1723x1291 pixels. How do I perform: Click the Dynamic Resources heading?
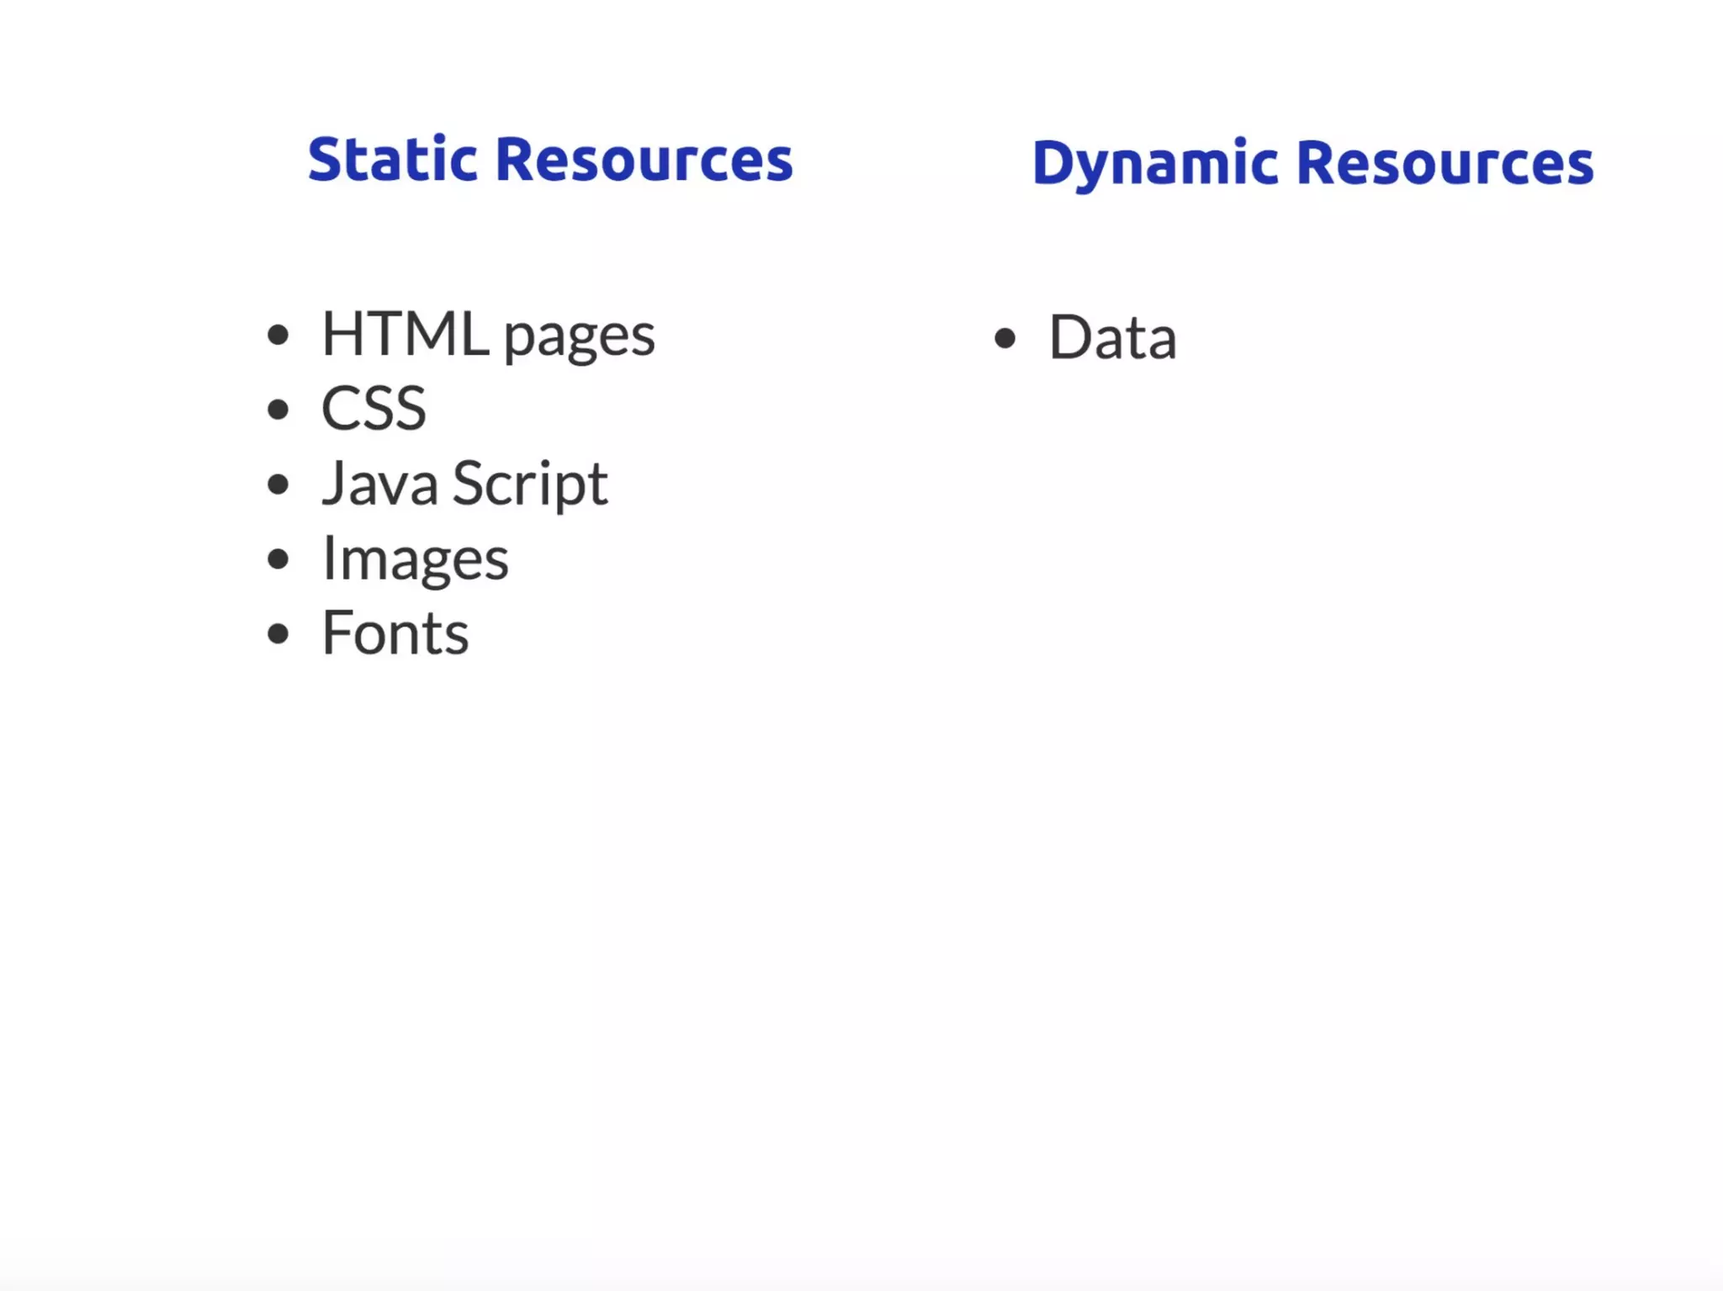point(1312,164)
